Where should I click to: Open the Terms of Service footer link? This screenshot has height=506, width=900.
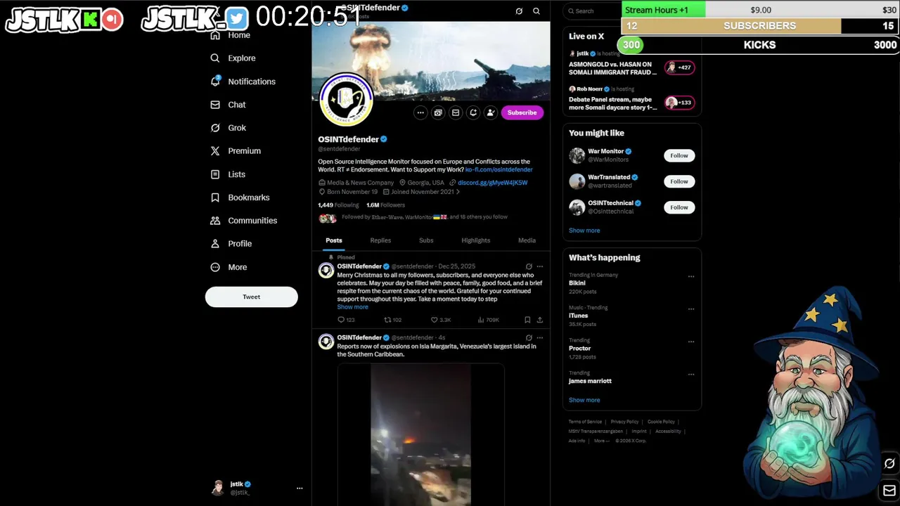(x=585, y=422)
